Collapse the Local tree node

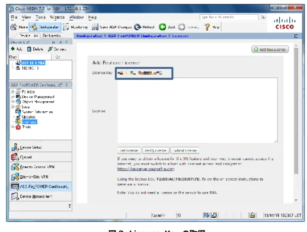(x=12, y=107)
